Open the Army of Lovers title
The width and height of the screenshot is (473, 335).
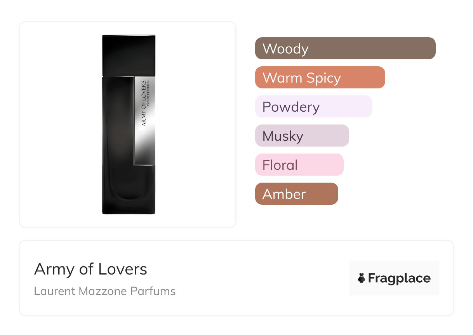[90, 269]
